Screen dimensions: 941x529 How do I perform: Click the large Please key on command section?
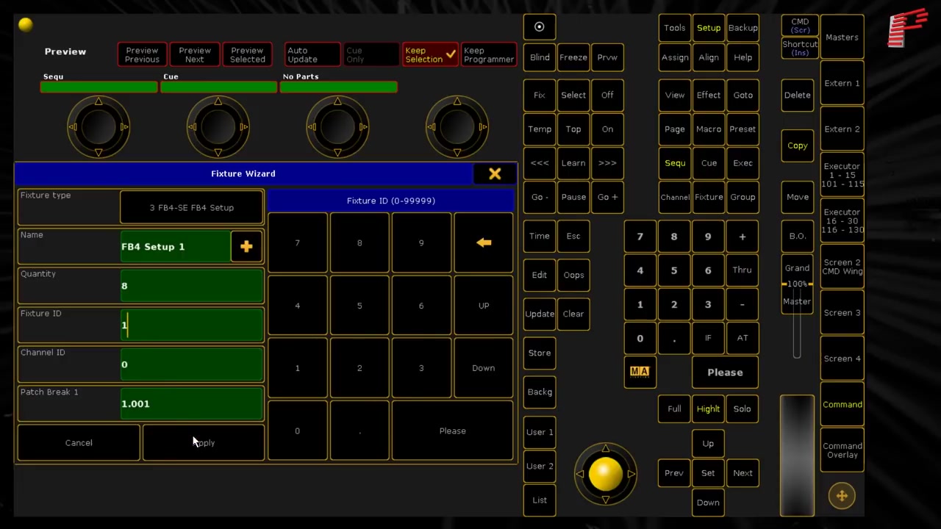[x=725, y=373]
